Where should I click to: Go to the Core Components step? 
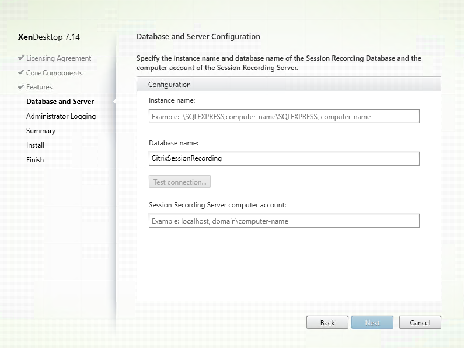point(54,73)
